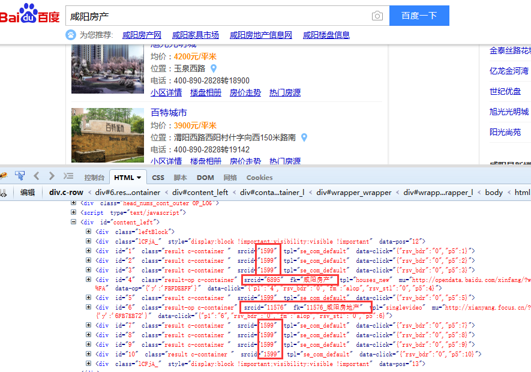Expand the div class leftBlock node

click(89, 232)
